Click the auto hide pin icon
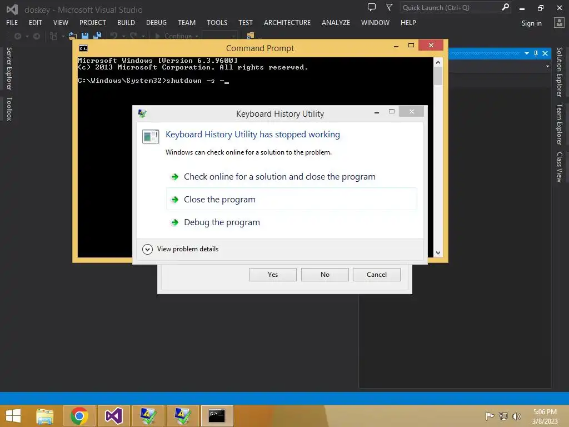Viewport: 569px width, 427px height. pyautogui.click(x=536, y=53)
